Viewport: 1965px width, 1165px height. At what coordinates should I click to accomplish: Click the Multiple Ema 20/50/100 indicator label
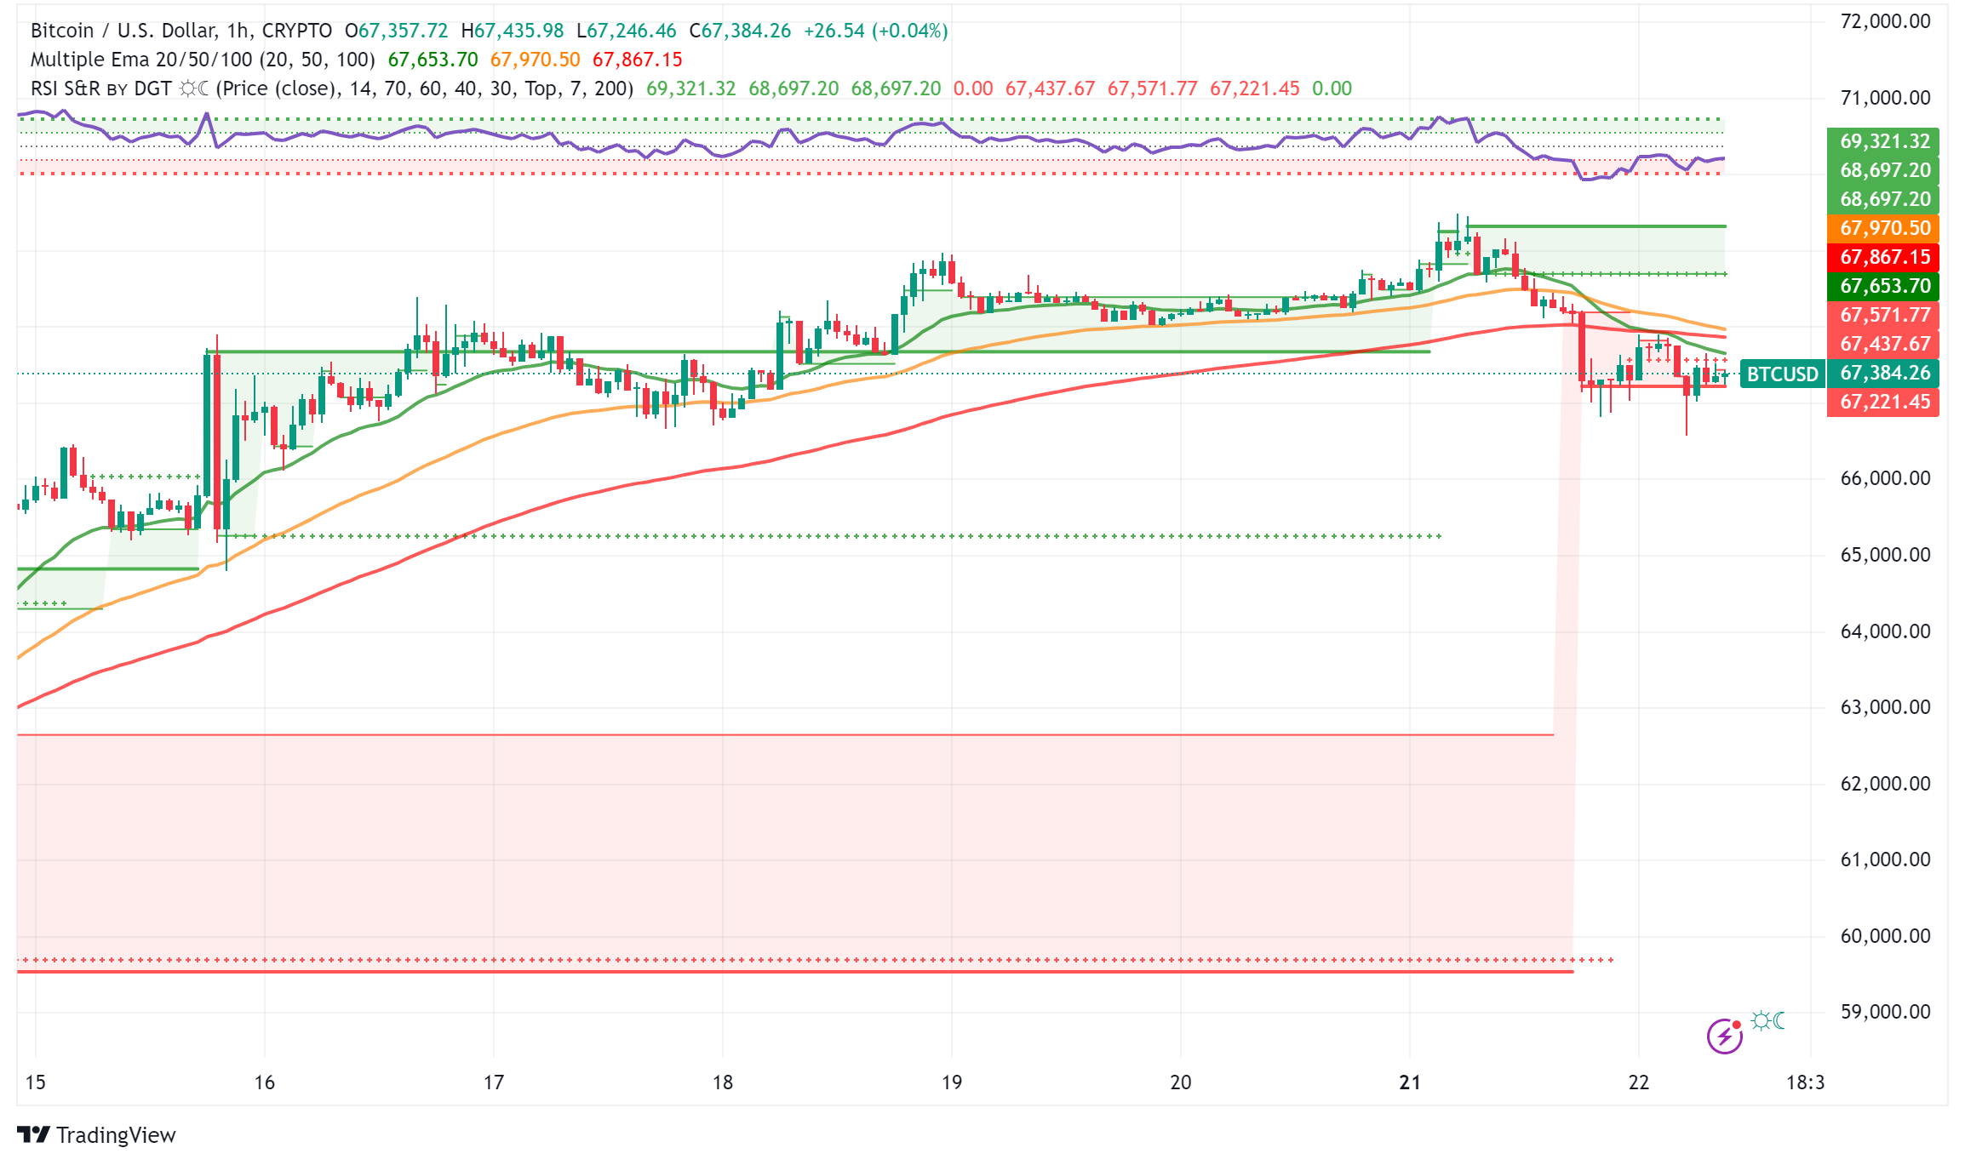[203, 60]
